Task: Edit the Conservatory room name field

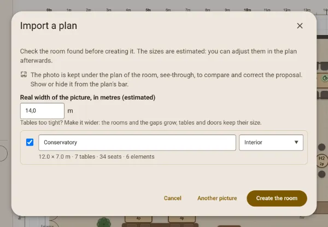Action: (x=137, y=142)
